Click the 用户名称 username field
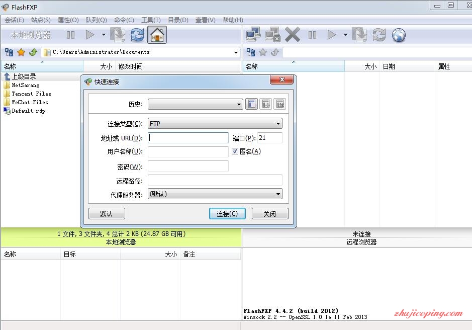The width and height of the screenshot is (472, 330). (188, 151)
